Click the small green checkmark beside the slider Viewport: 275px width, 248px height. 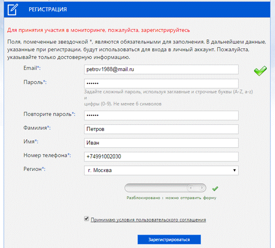(215, 188)
